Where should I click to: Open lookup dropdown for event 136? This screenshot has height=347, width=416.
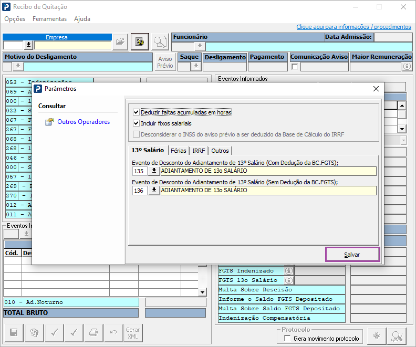pos(154,191)
